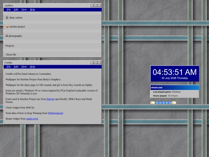Click the Credits window title text

8,63
